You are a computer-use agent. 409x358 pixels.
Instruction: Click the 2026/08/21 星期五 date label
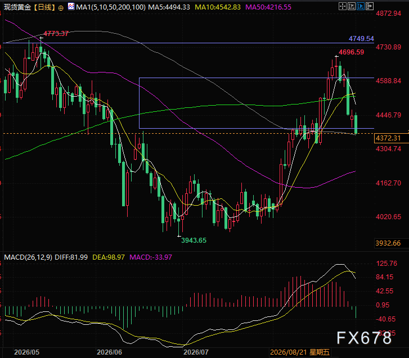300,352
